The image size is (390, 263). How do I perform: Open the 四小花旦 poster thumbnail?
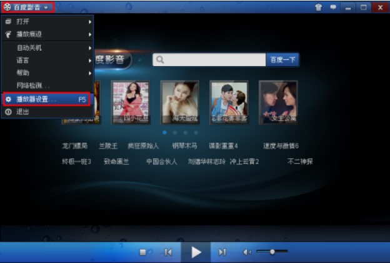131,102
